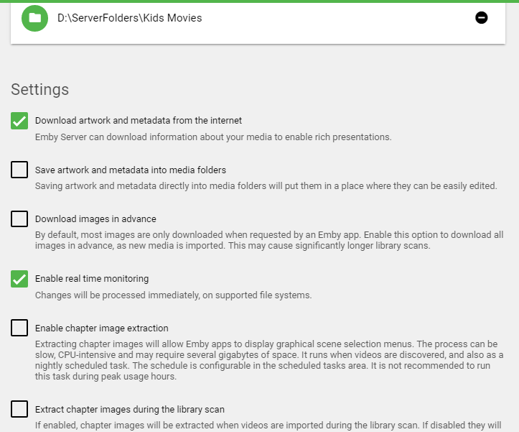Viewport: 519px width, 432px height.
Task: Check the Enable chapter image extraction box
Action: 19,328
